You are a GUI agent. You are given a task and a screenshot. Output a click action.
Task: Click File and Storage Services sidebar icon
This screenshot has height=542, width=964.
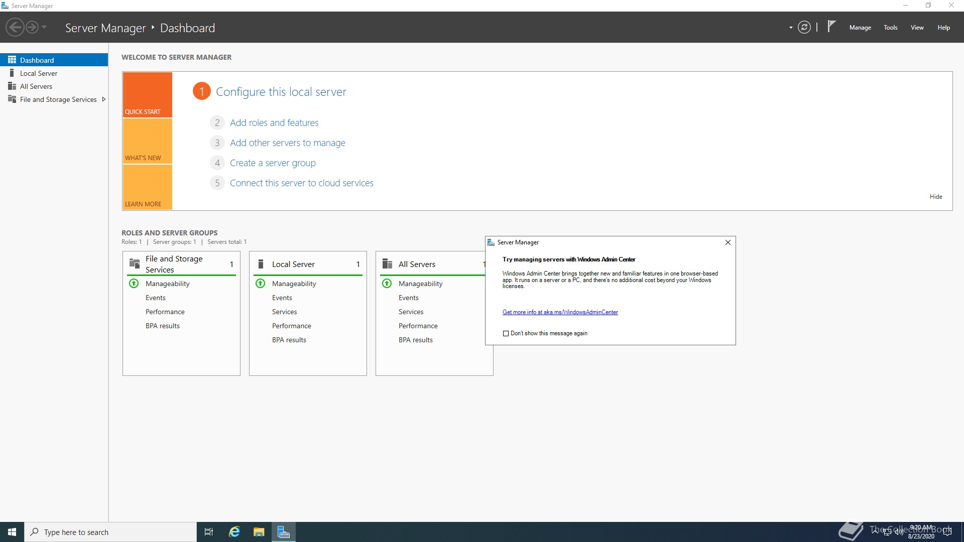click(12, 99)
